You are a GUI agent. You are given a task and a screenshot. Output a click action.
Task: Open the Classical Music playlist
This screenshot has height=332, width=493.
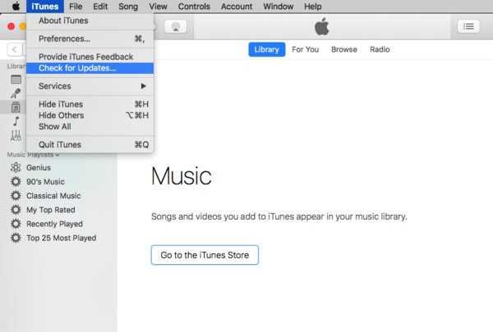point(53,196)
